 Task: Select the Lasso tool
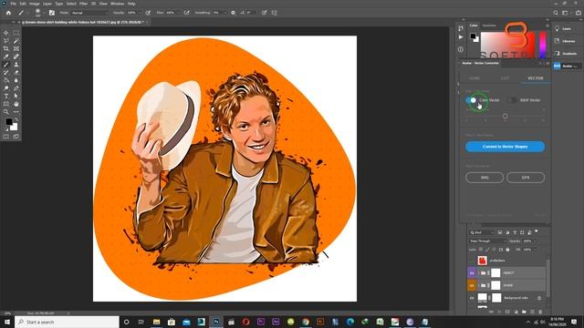click(6, 41)
